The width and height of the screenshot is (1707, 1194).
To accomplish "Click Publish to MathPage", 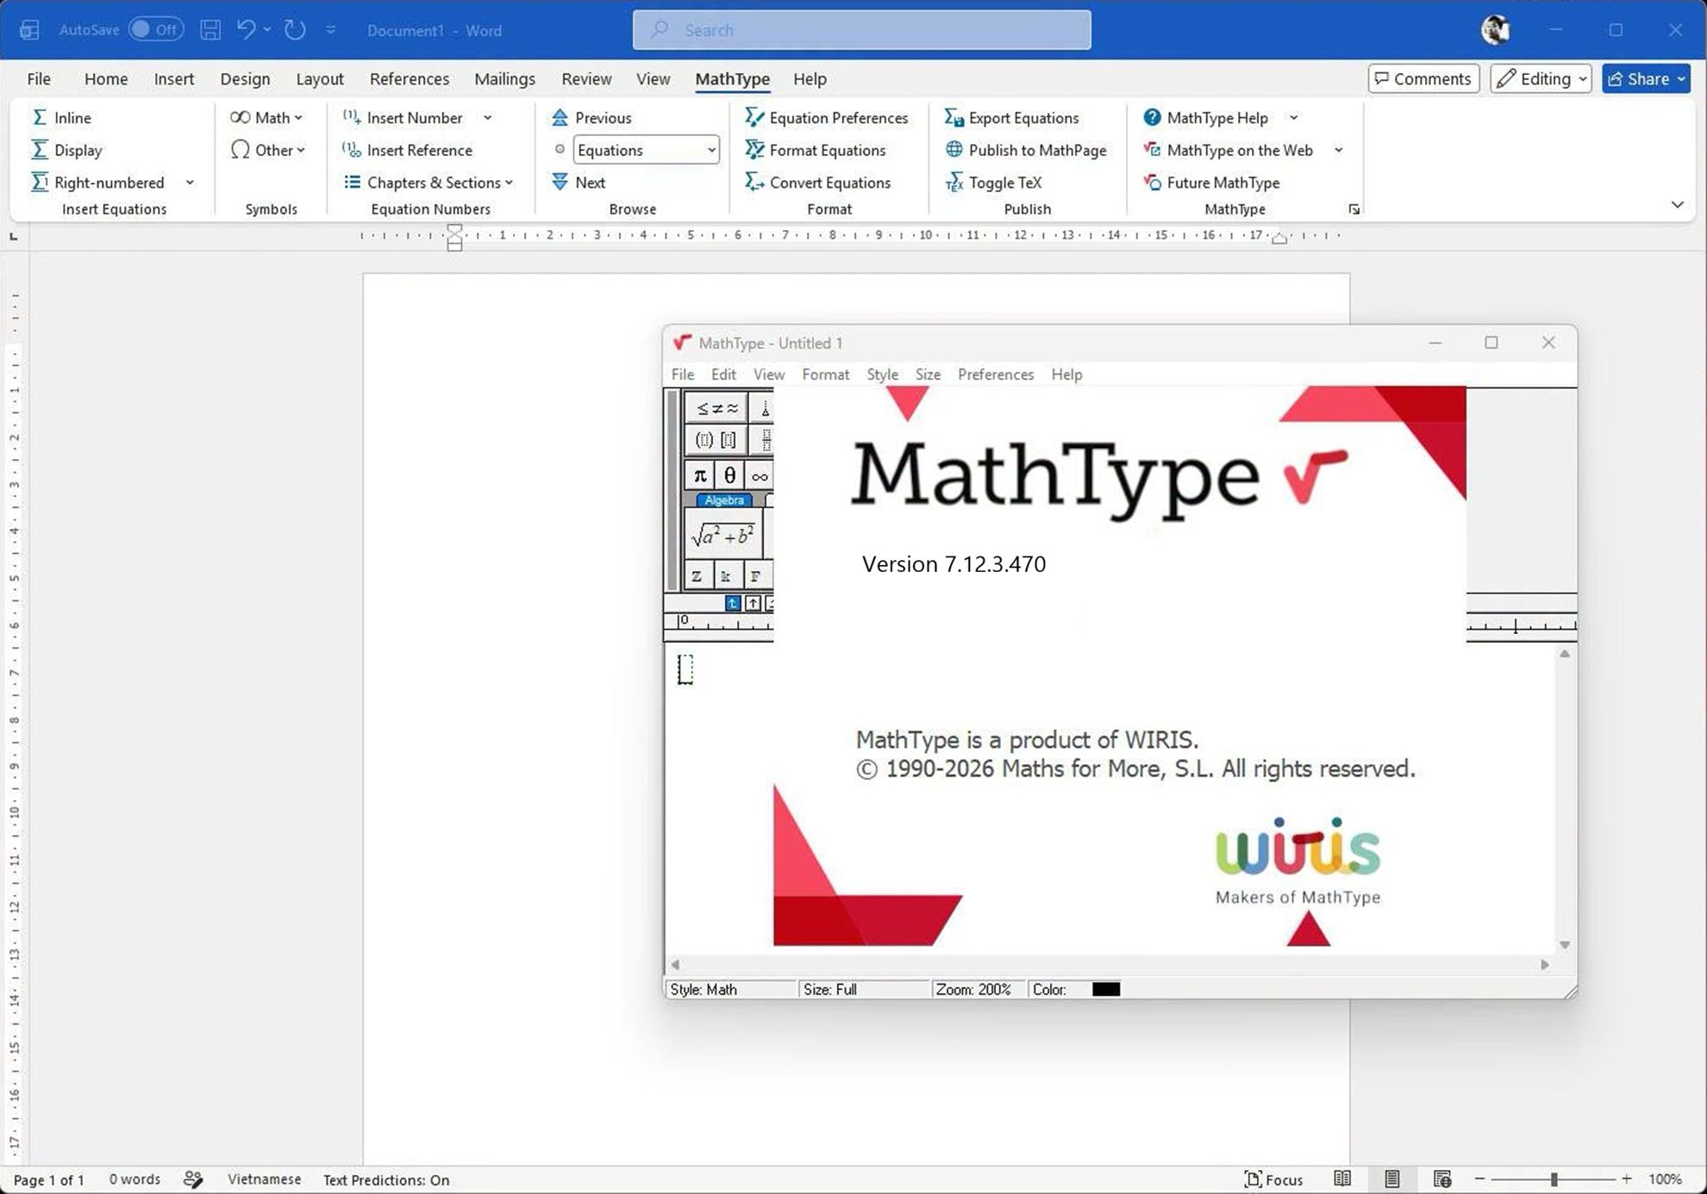I will 1025,150.
